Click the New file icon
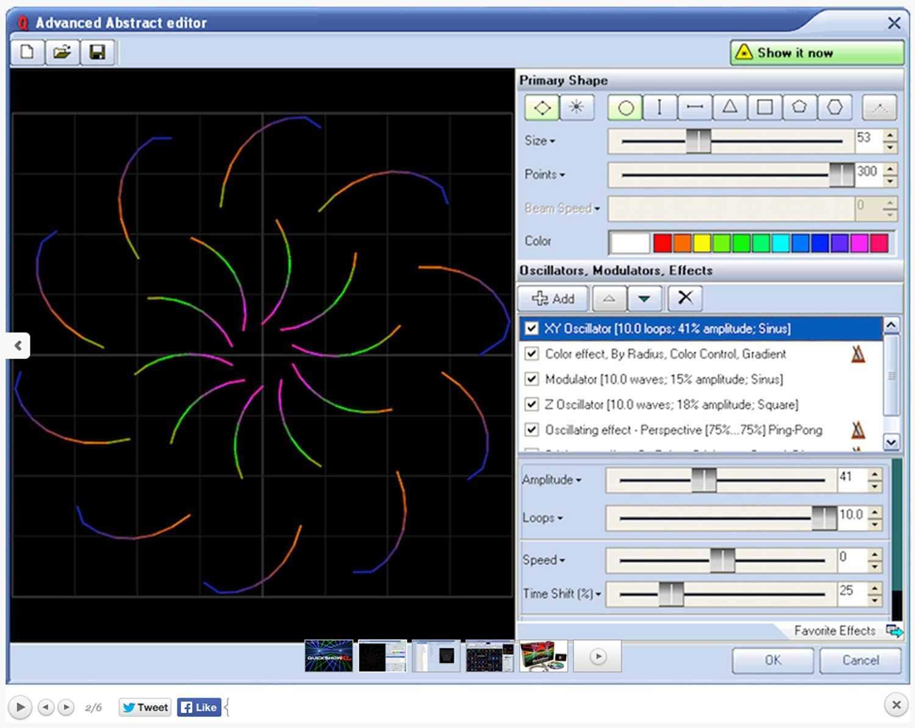 [x=27, y=52]
